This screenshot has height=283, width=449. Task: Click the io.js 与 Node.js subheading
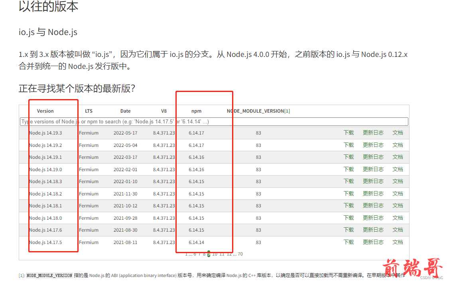[48, 32]
